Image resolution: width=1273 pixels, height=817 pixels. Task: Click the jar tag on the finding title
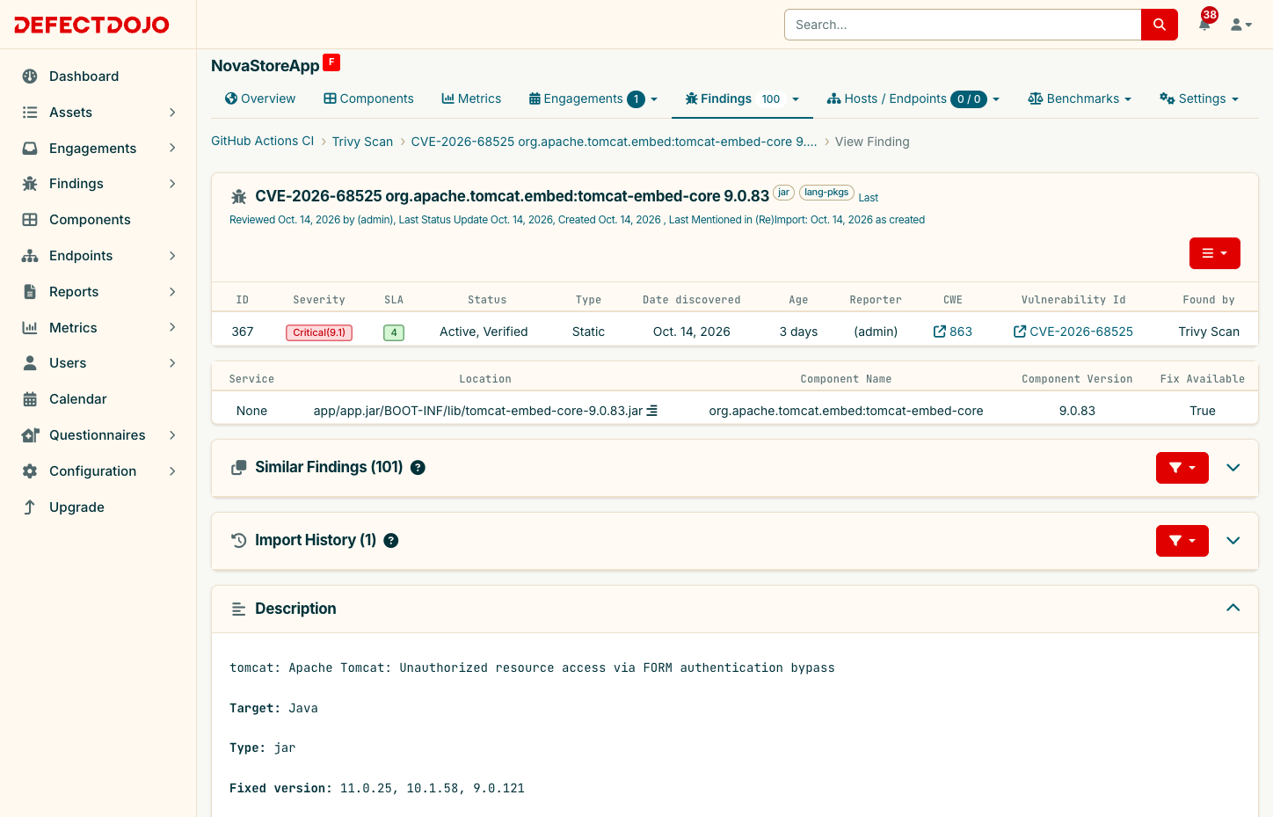click(x=783, y=193)
